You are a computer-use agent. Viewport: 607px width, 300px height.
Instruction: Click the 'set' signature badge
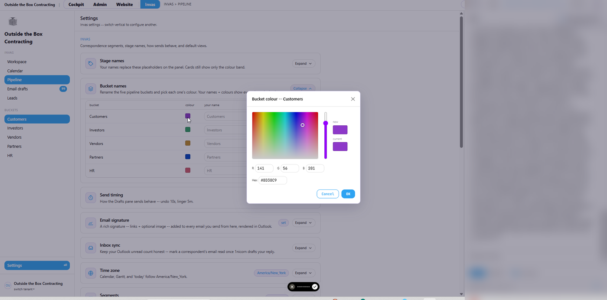pos(284,223)
